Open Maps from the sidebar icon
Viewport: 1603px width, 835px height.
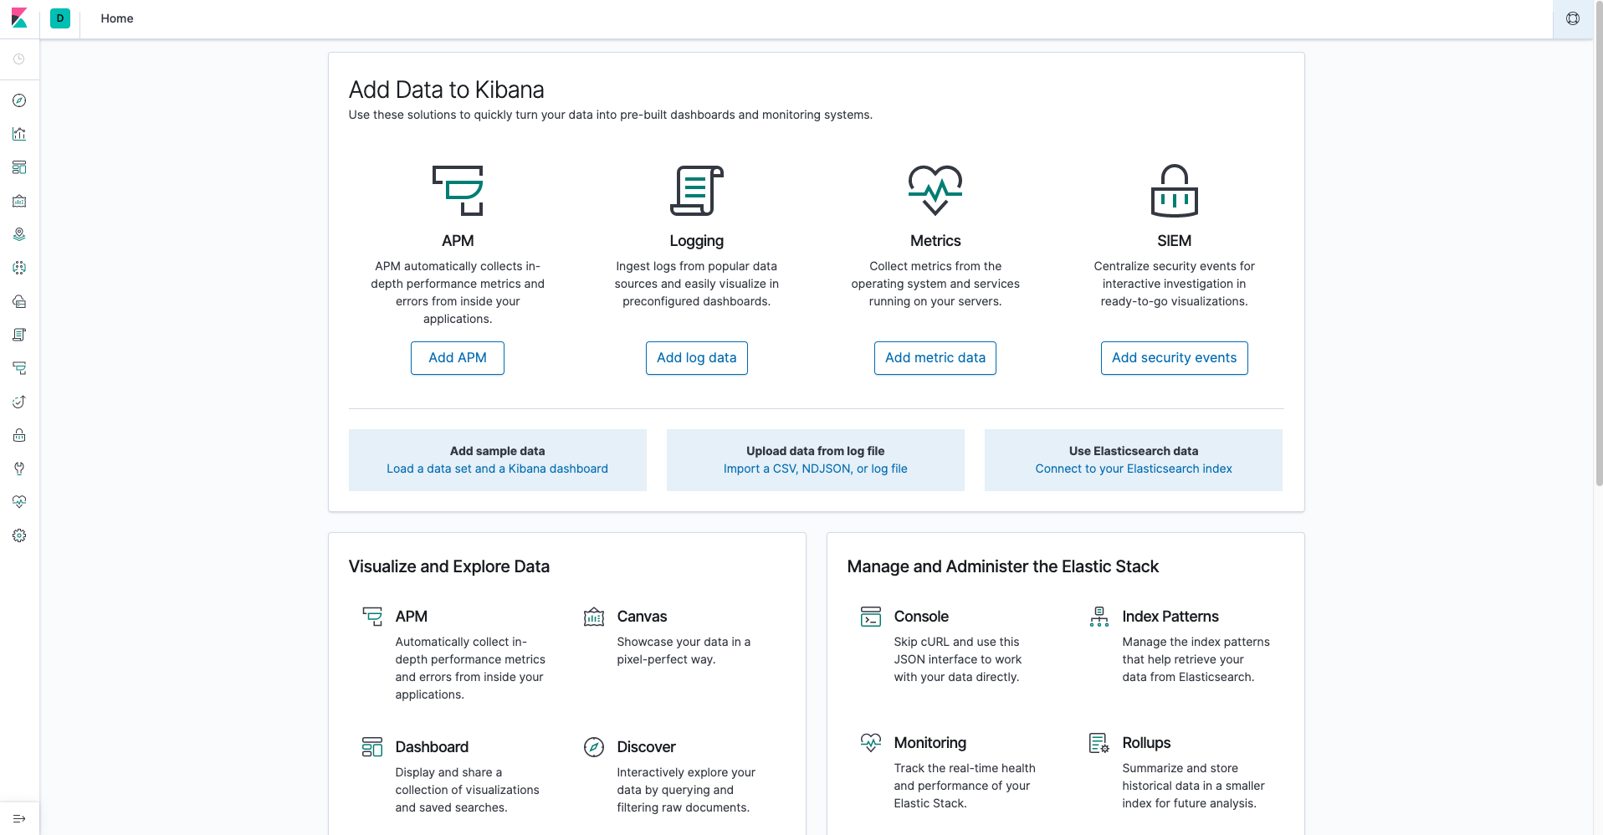[x=19, y=234]
